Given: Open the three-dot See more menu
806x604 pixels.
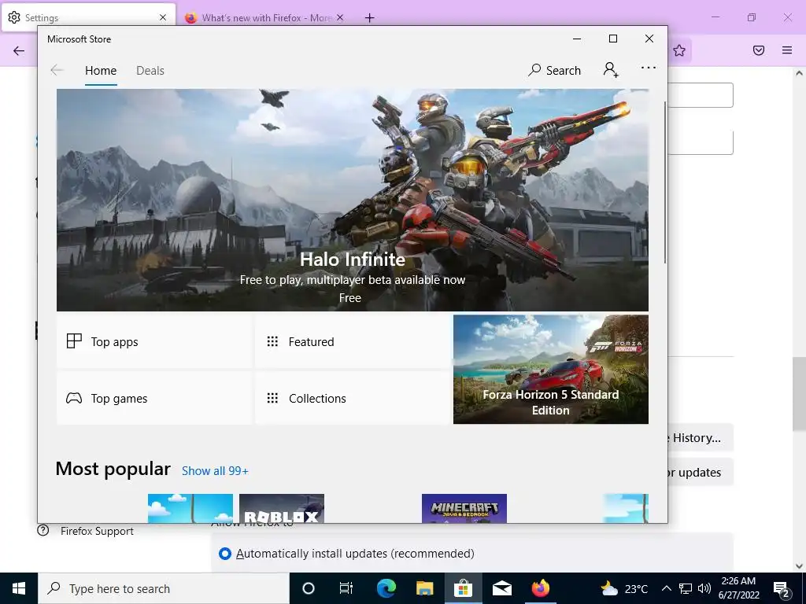Looking at the screenshot, I should point(649,68).
